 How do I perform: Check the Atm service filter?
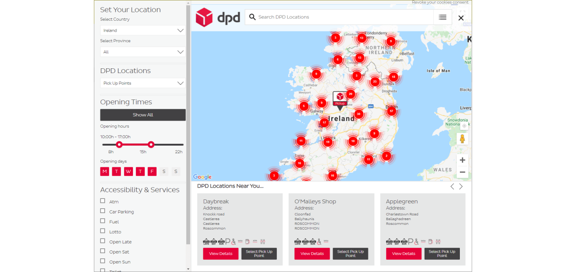103,201
